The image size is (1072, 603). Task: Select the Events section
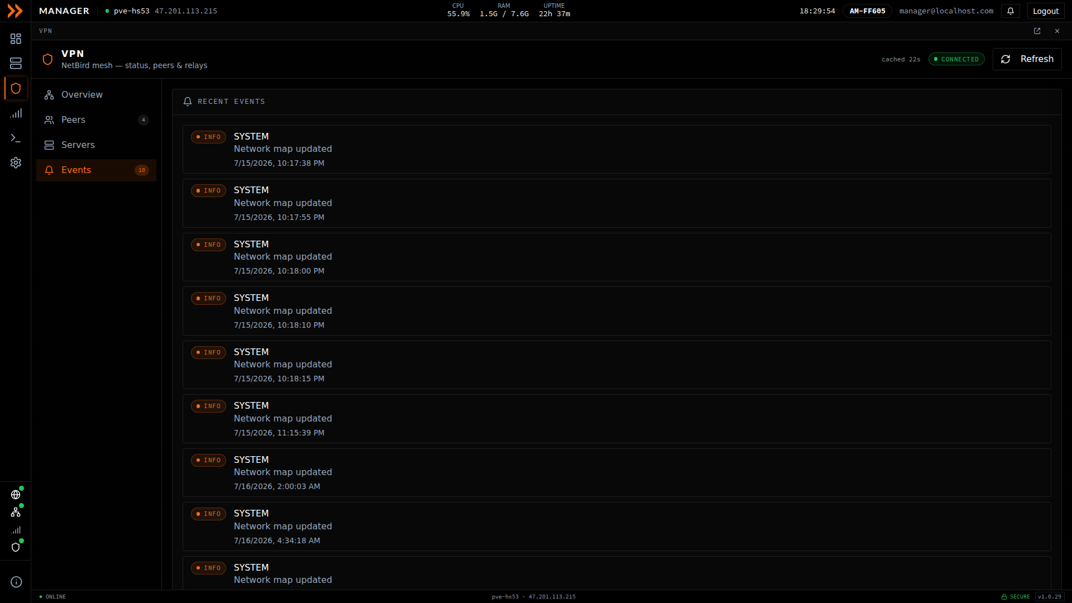(x=96, y=170)
